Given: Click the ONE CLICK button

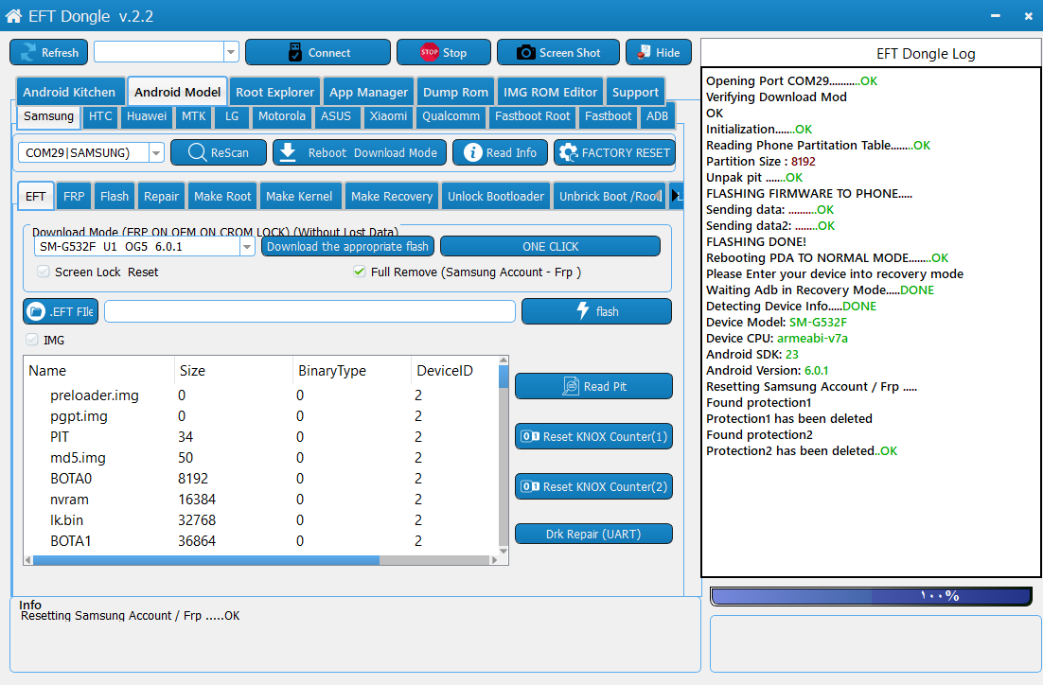Looking at the screenshot, I should pos(550,246).
